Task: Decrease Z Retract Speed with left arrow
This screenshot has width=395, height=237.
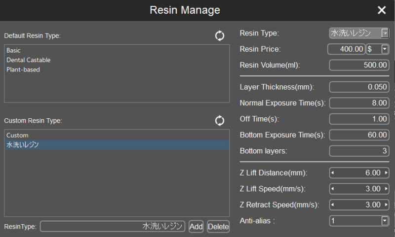Action: pyautogui.click(x=332, y=204)
